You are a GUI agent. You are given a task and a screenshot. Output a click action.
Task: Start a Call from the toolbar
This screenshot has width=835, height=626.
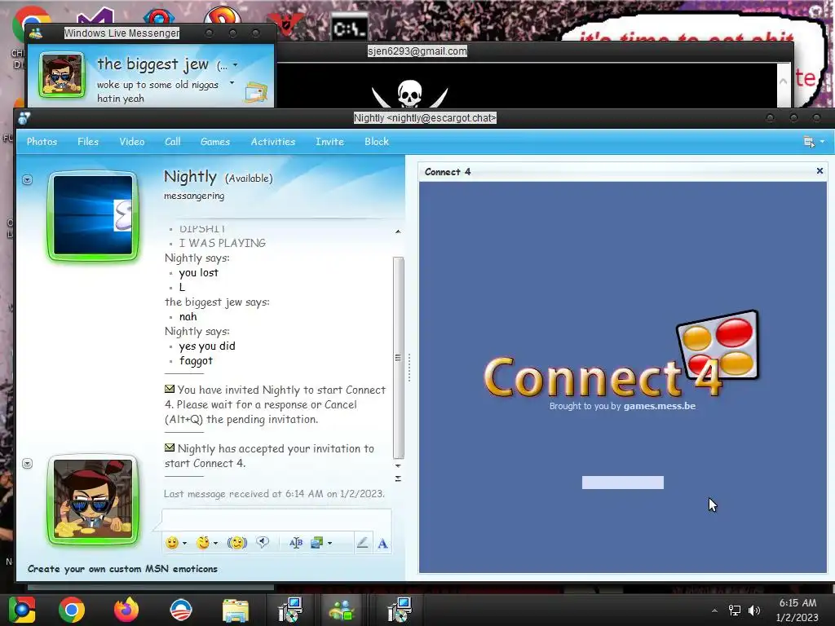[x=173, y=142]
